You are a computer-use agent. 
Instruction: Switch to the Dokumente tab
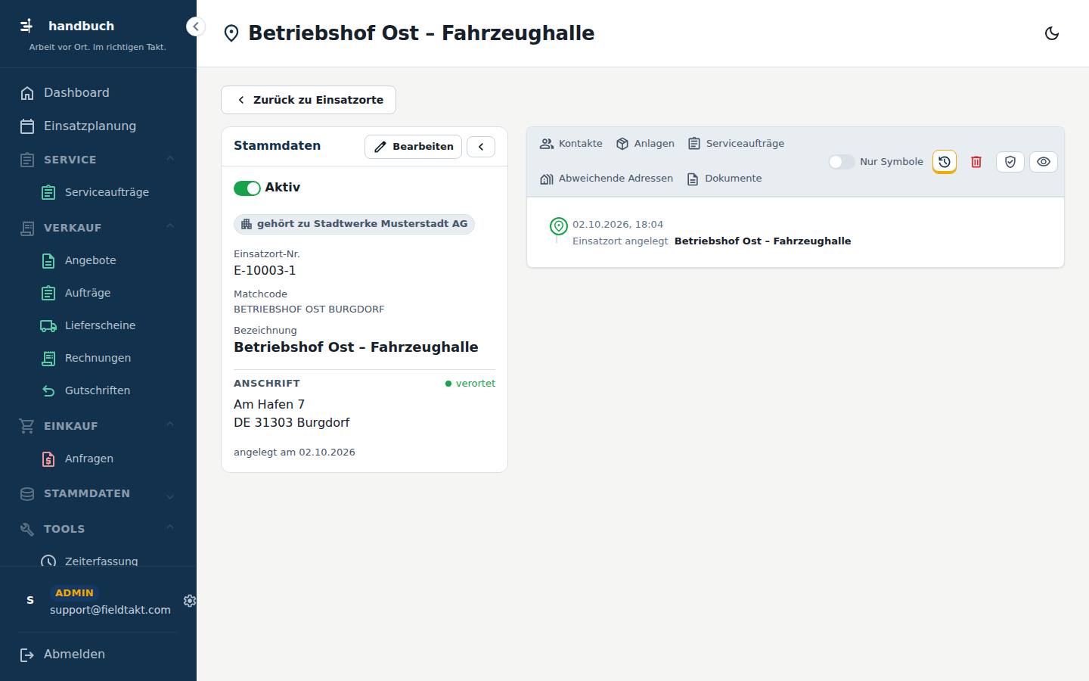tap(724, 179)
